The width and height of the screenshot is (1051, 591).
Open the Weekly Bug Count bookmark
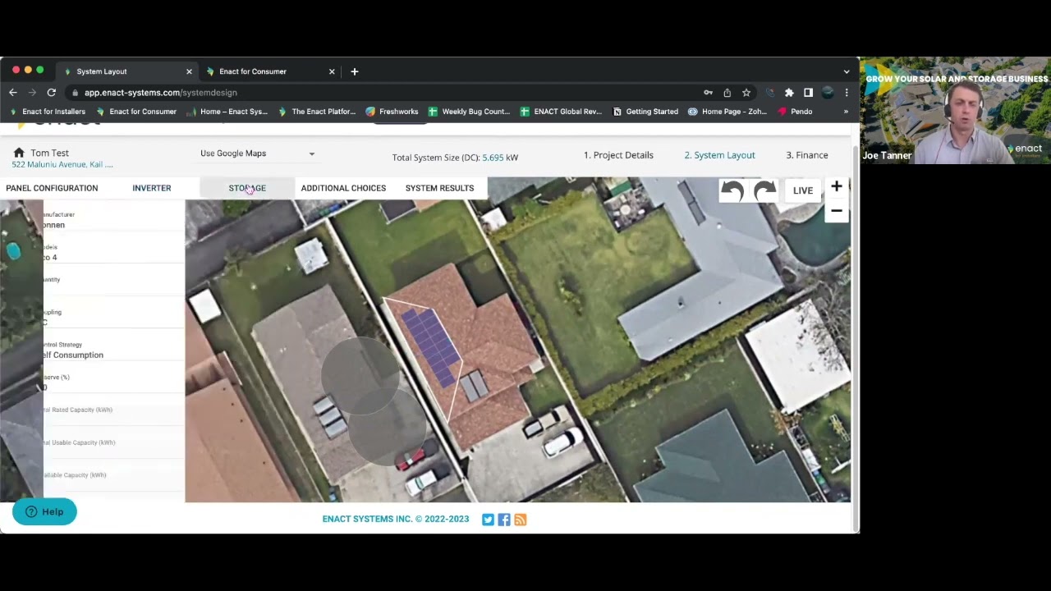click(x=470, y=112)
